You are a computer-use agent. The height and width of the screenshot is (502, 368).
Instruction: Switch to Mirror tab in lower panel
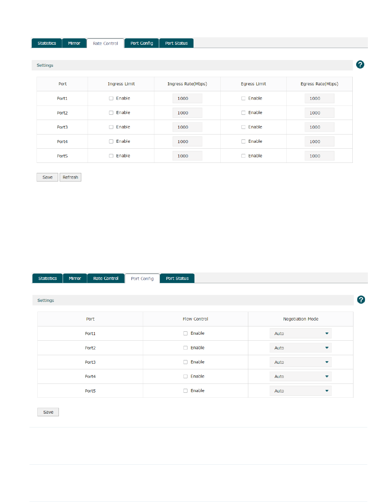(75, 278)
